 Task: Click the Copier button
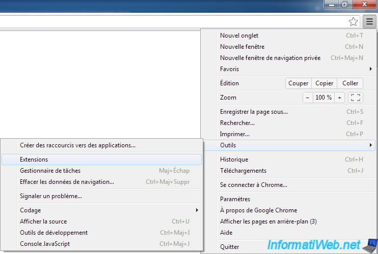click(324, 83)
